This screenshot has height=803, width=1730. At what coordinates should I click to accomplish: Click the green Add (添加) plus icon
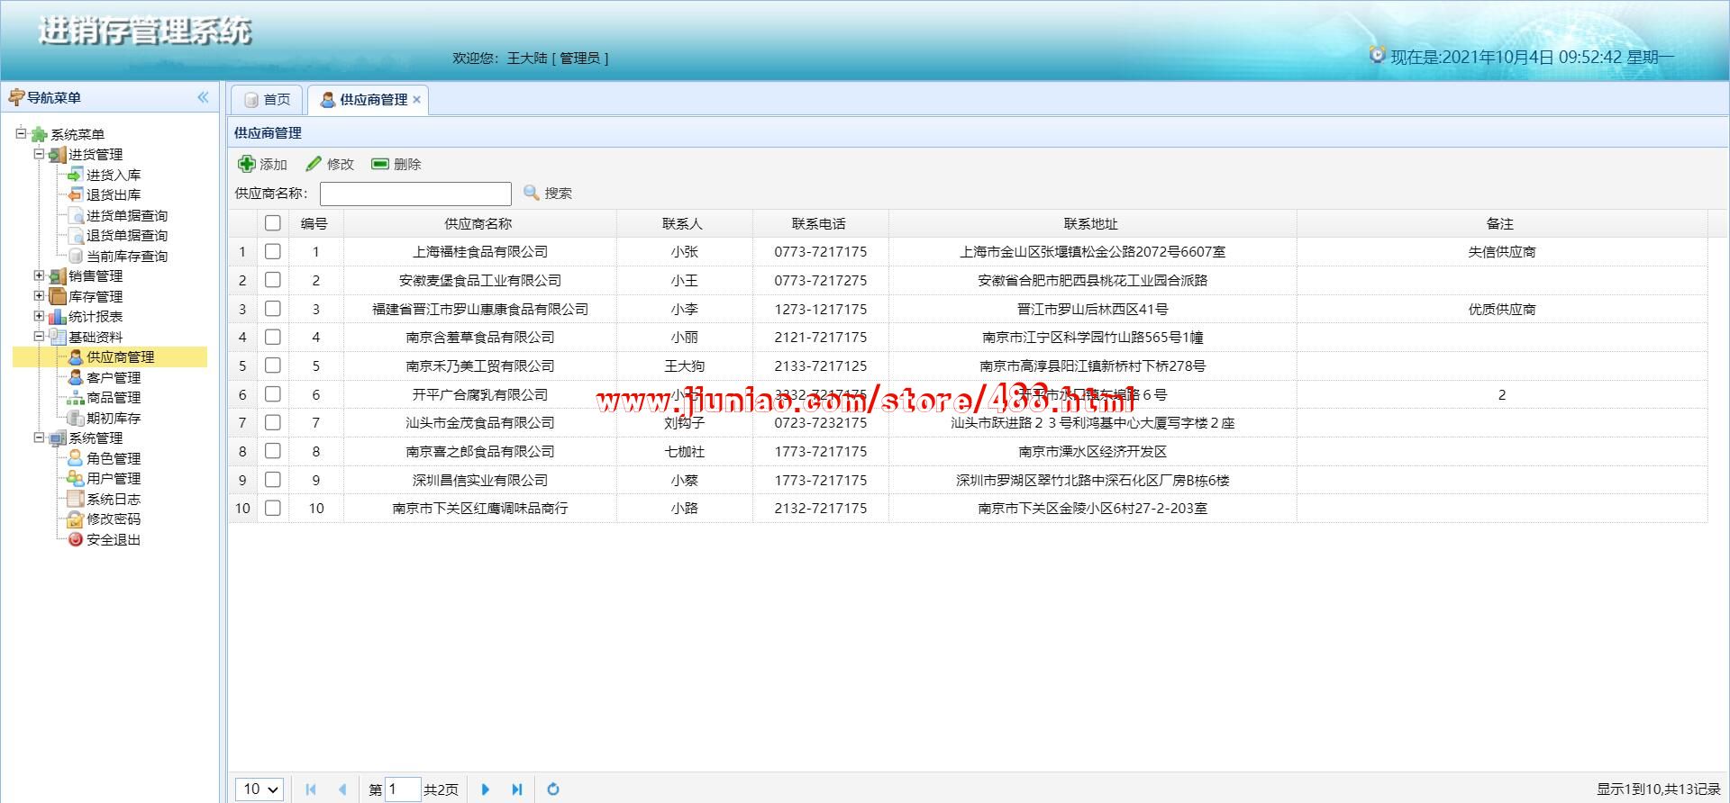(x=246, y=164)
